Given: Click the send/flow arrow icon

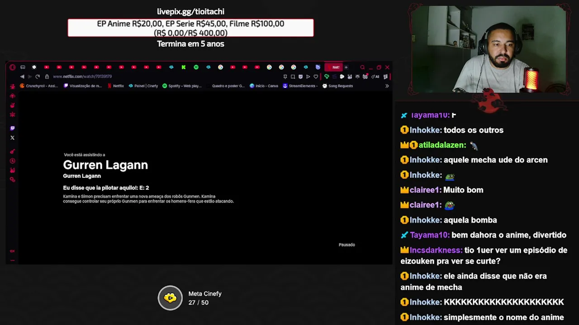Looking at the screenshot, I should point(308,77).
